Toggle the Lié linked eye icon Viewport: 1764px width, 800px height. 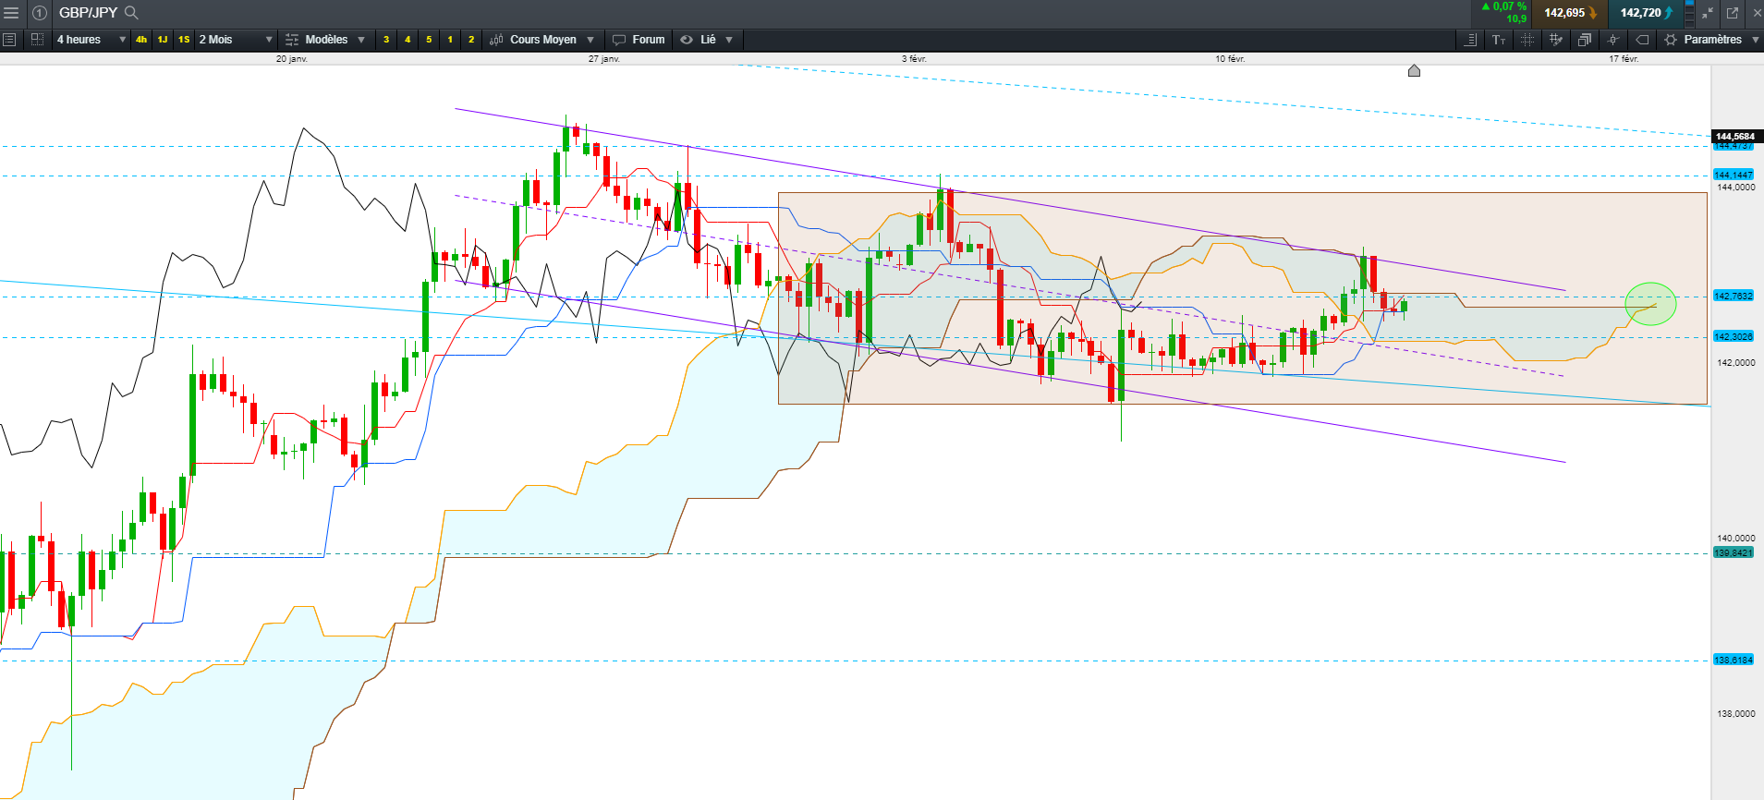coord(687,40)
